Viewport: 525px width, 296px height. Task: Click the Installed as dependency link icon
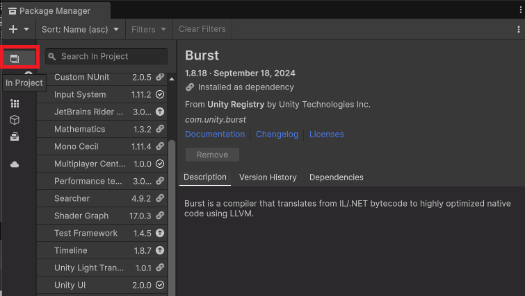pyautogui.click(x=190, y=87)
